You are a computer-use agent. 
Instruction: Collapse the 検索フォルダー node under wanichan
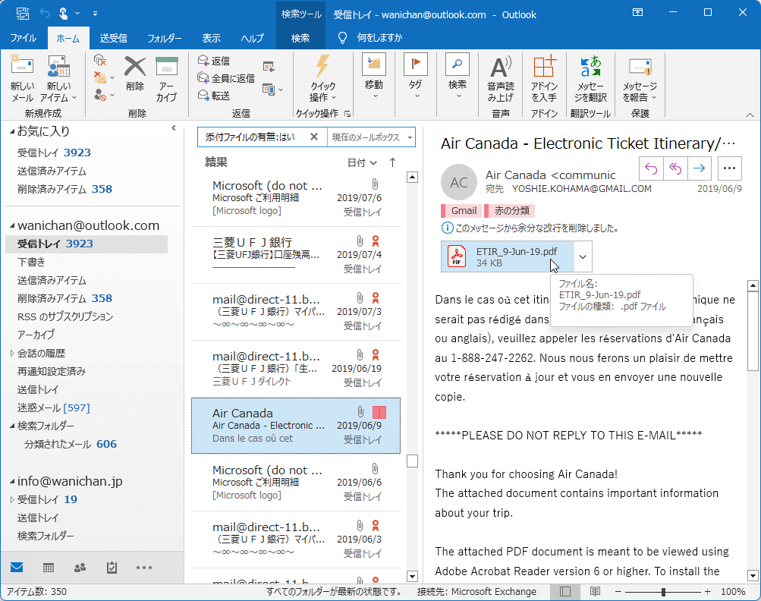tap(12, 426)
